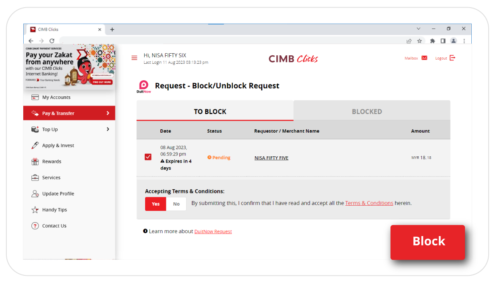Select the TO BLOCK tab
The width and height of the screenshot is (495, 283).
coord(210,112)
